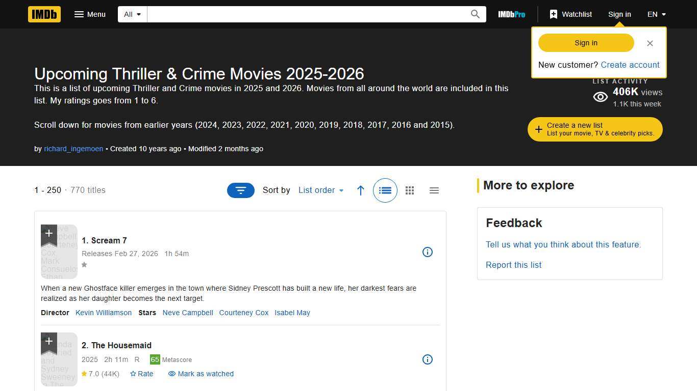This screenshot has height=391, width=697.
Task: Select the detailed list view icon
Action: pos(385,190)
